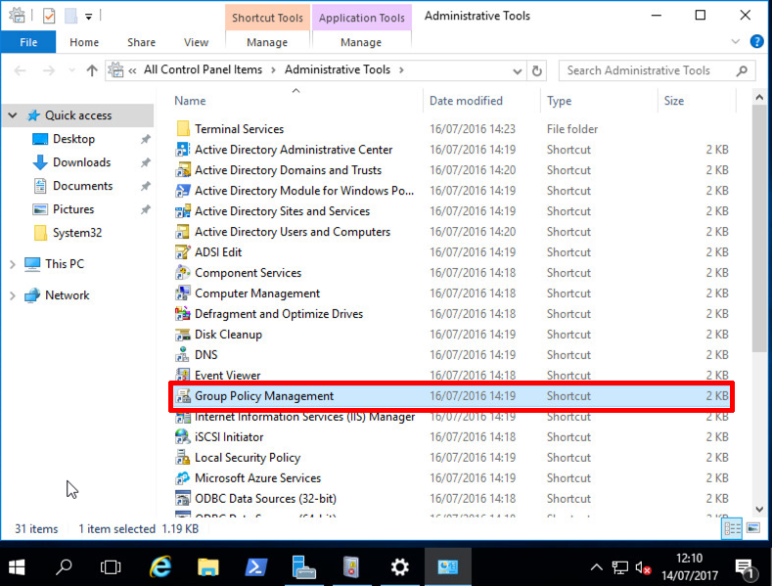
Task: Refresh the Administrative Tools folder
Action: click(x=536, y=71)
